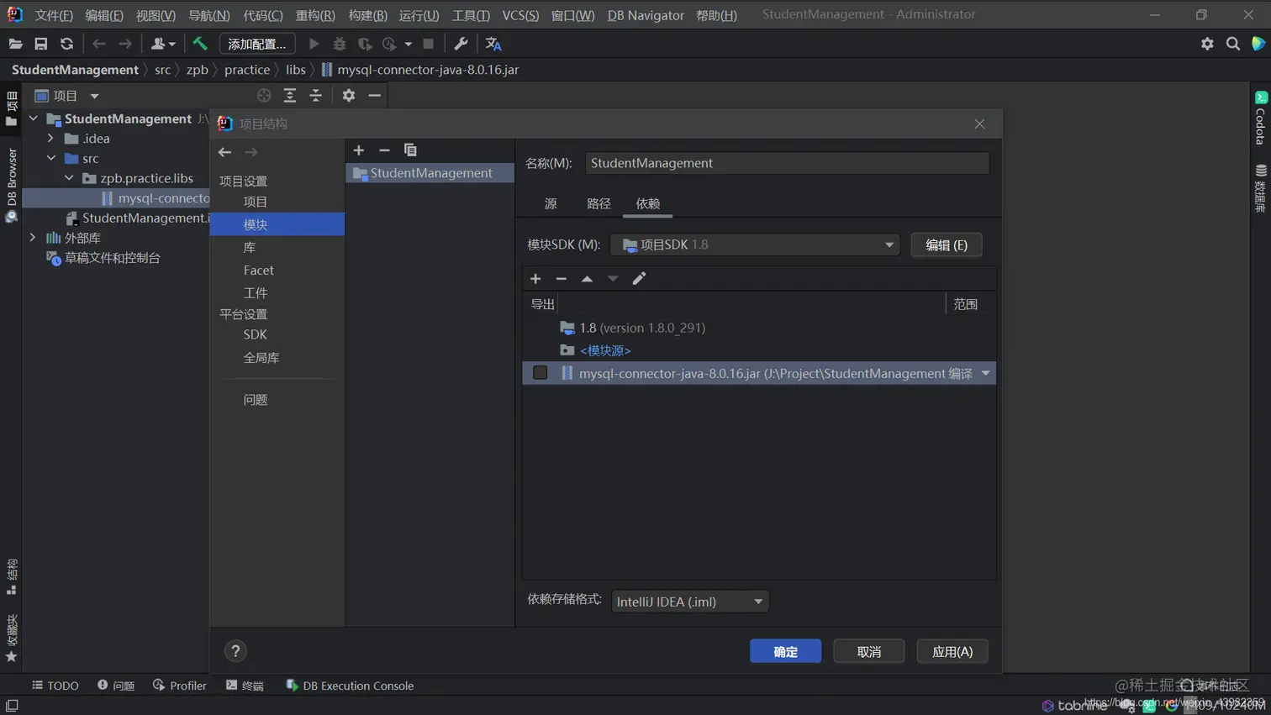Click the copy module icon

tap(410, 150)
